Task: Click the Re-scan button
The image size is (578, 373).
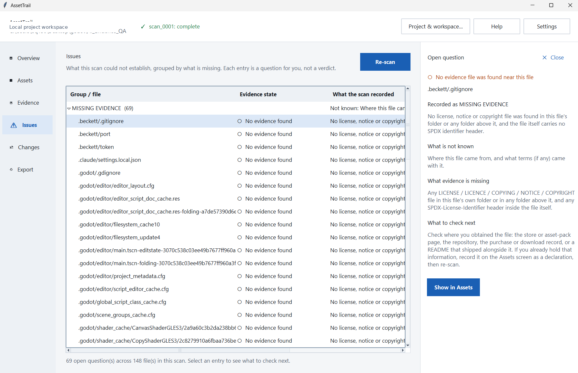Action: pyautogui.click(x=385, y=62)
